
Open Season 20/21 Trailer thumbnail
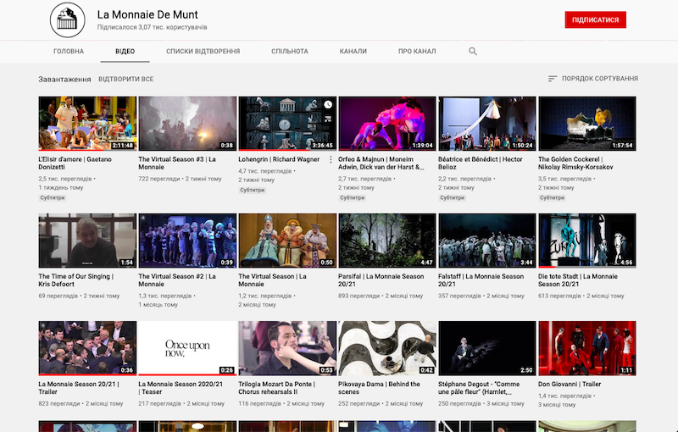[87, 348]
